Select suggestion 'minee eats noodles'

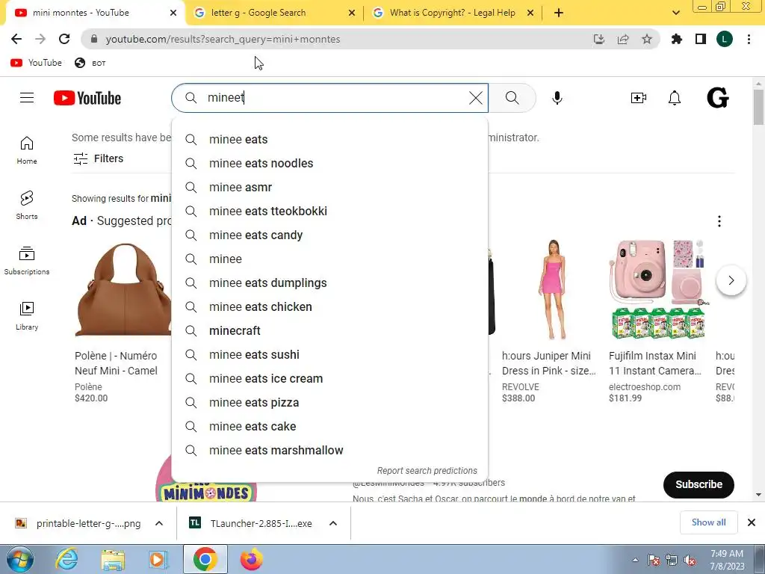tap(329, 164)
